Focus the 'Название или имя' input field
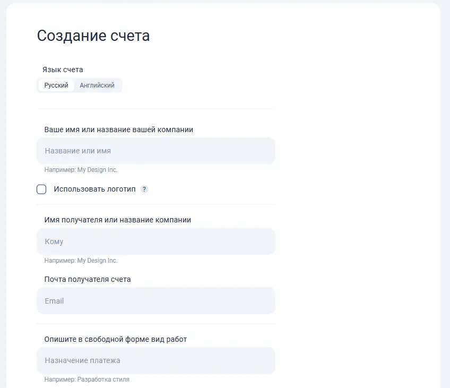Viewport: 450px width, 388px height. click(x=156, y=151)
